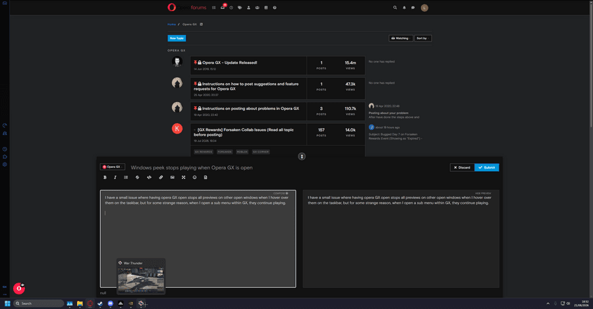Click the floating red Opera eye button
The image size is (593, 309).
pyautogui.click(x=19, y=289)
